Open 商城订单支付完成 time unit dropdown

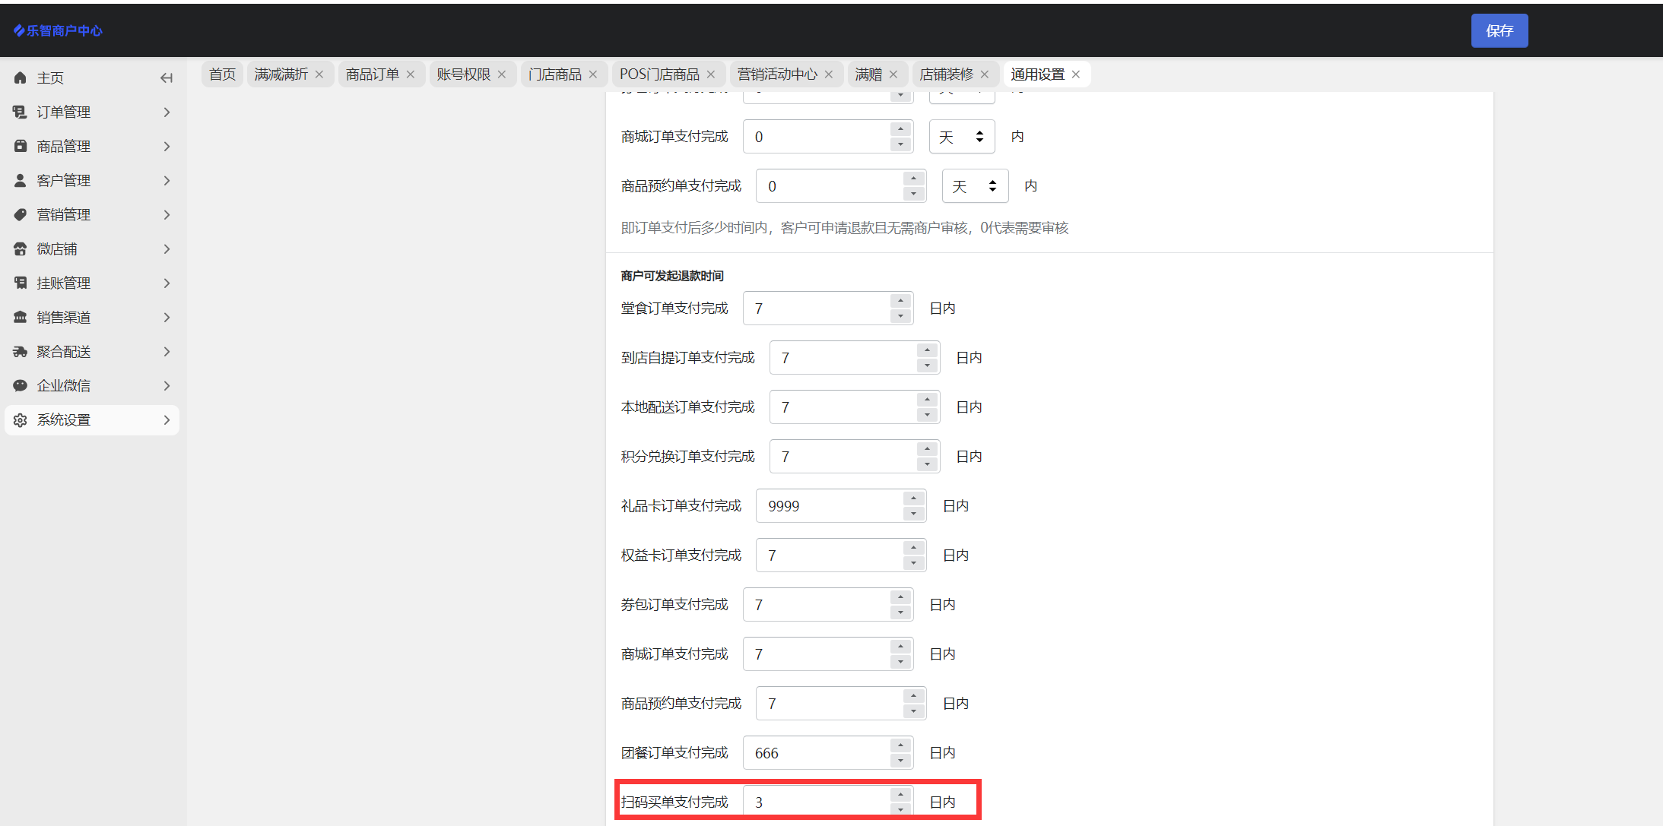click(962, 137)
